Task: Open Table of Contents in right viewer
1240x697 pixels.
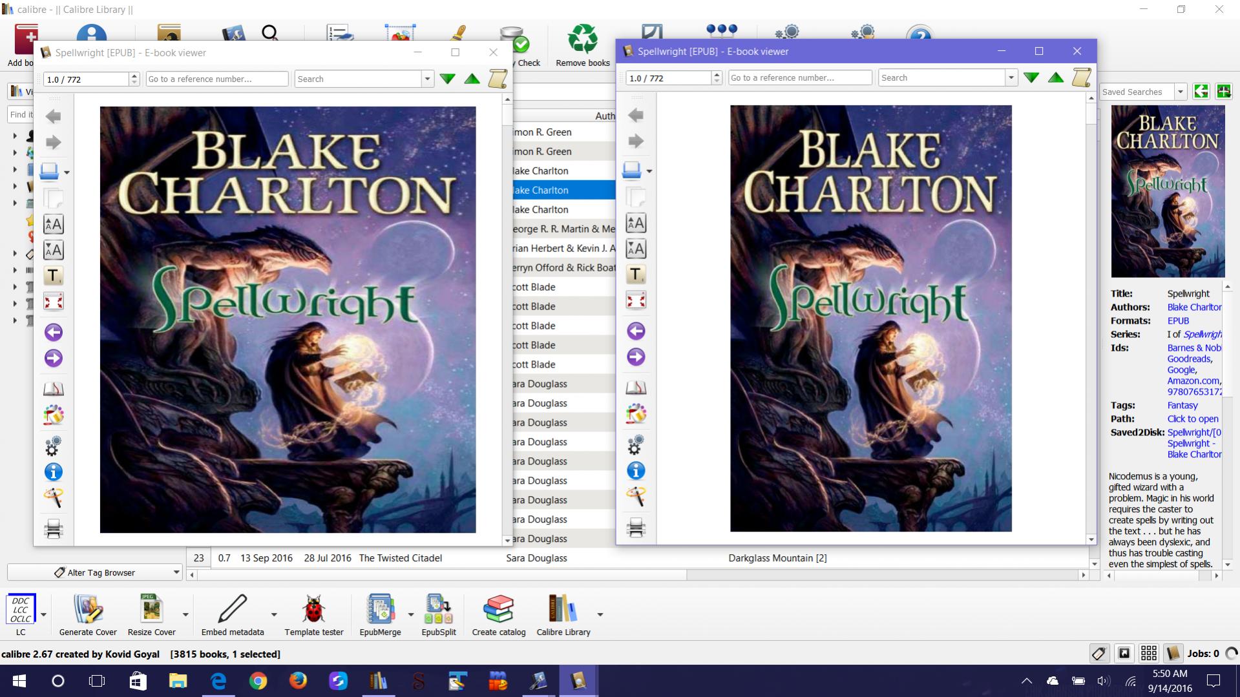Action: tap(636, 275)
